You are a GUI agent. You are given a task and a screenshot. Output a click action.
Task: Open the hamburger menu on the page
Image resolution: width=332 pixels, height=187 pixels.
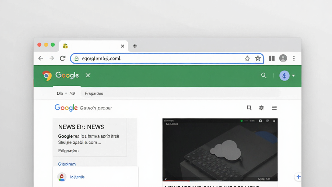(274, 108)
